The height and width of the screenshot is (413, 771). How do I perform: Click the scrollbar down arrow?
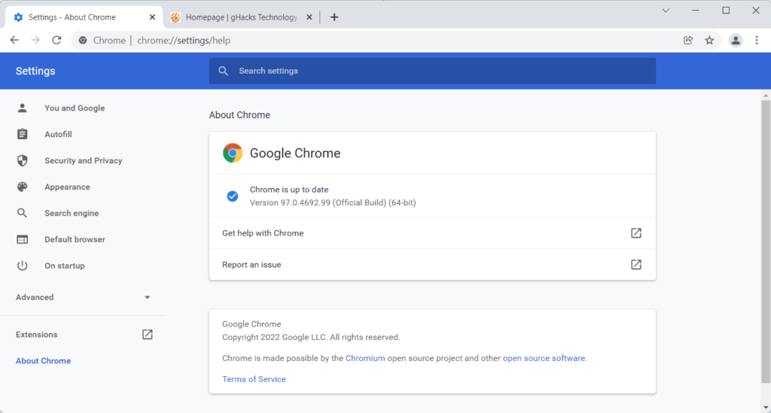coord(766,408)
